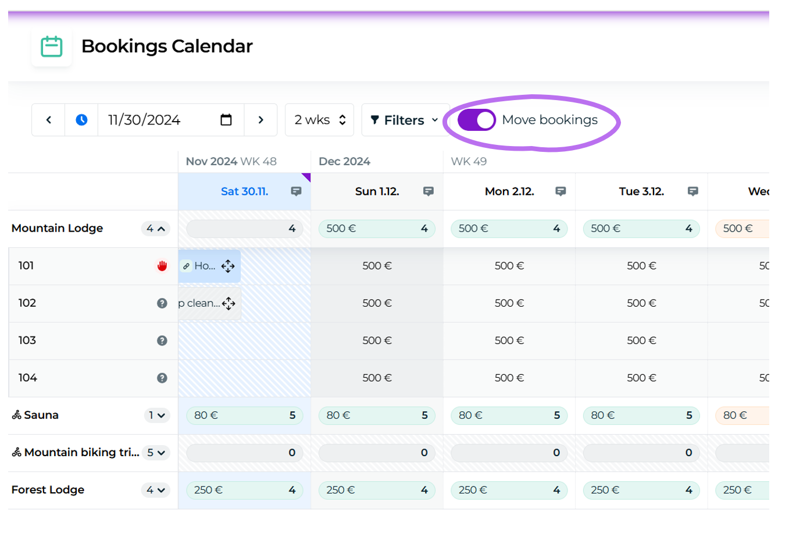Screen dimensions: 789x533
Task: Expand the Mountain biking trip row
Action: pos(156,453)
